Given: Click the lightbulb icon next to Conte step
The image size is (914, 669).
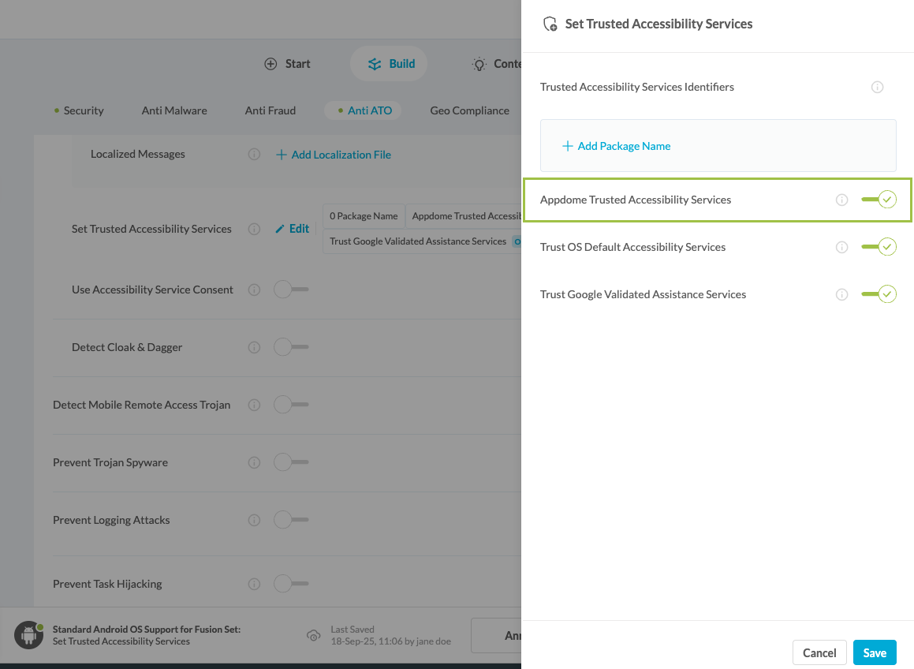Looking at the screenshot, I should pyautogui.click(x=478, y=64).
